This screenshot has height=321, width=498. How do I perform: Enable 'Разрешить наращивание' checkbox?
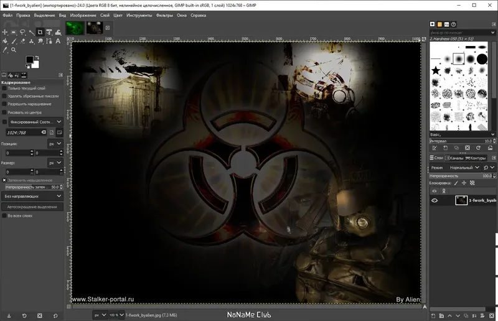coord(4,104)
